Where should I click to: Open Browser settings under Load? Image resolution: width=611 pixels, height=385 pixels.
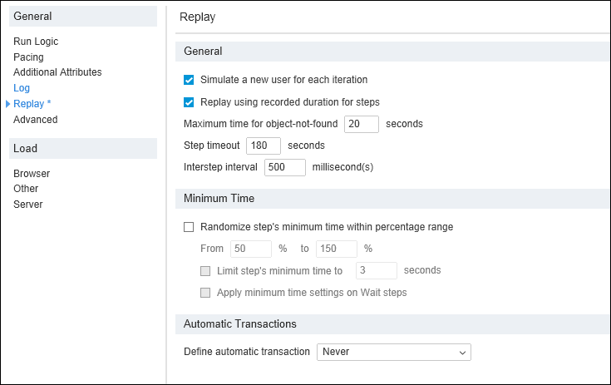click(x=32, y=174)
